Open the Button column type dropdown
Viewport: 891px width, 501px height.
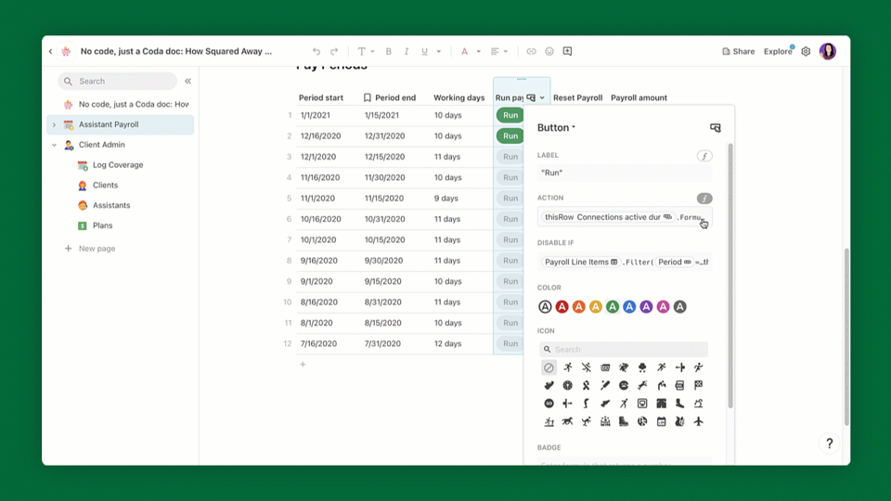(556, 128)
